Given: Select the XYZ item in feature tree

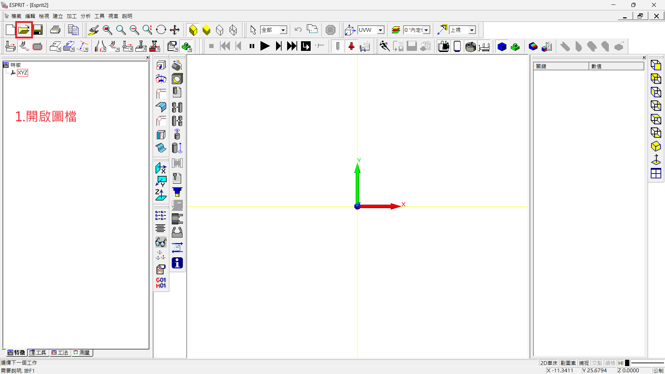Looking at the screenshot, I should (x=23, y=73).
